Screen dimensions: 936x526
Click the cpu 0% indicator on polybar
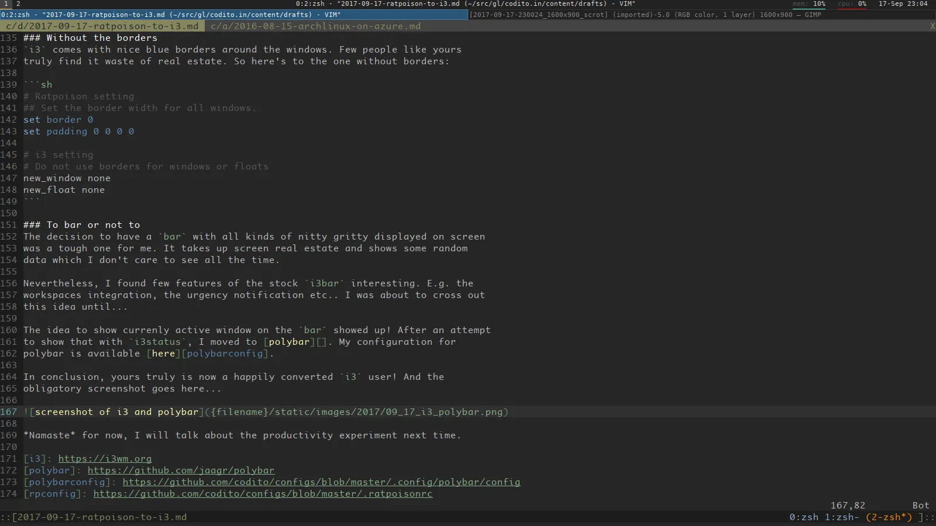pos(851,4)
